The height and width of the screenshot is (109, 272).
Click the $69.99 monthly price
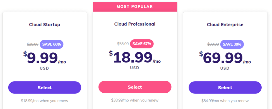[225, 58]
